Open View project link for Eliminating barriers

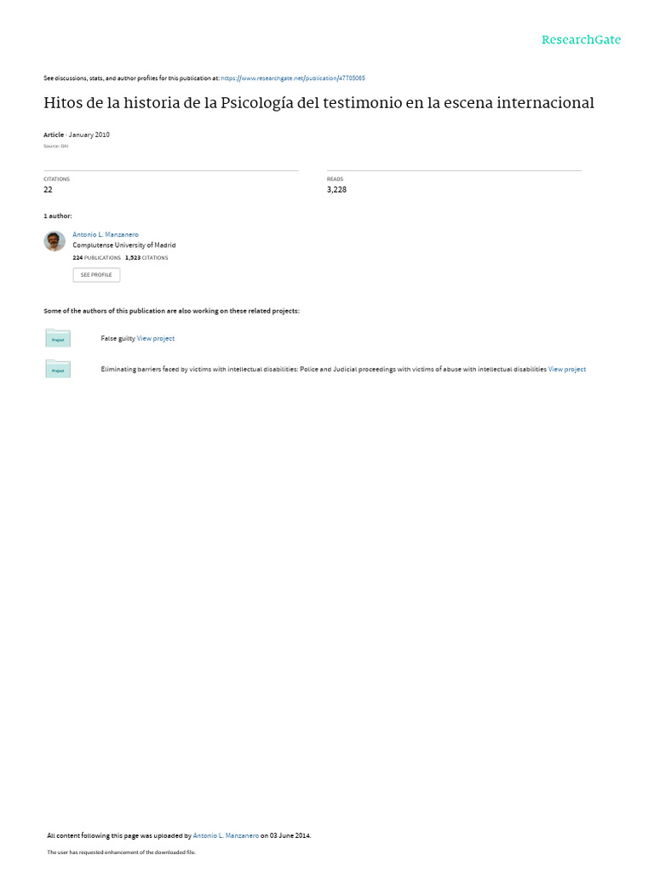point(566,370)
